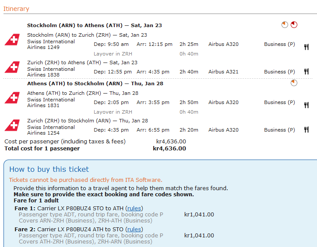
Task: Click the Swiss logo beside flight 1831
Action: [12, 98]
